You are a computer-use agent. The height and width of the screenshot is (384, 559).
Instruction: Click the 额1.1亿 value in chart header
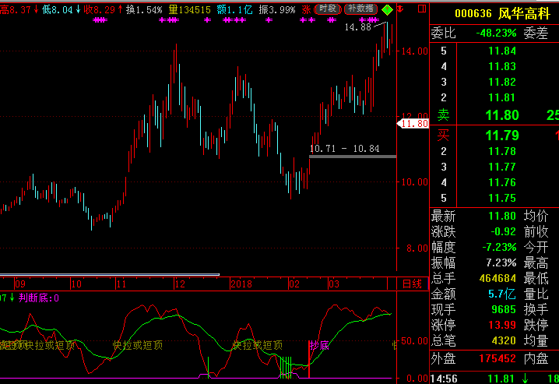[x=234, y=9]
